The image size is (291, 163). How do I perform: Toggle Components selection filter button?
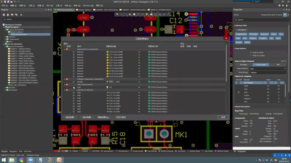(241, 34)
